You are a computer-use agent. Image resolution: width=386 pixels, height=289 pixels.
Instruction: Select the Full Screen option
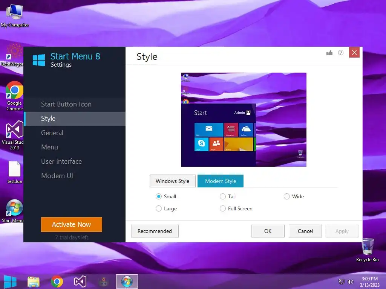pyautogui.click(x=236, y=208)
